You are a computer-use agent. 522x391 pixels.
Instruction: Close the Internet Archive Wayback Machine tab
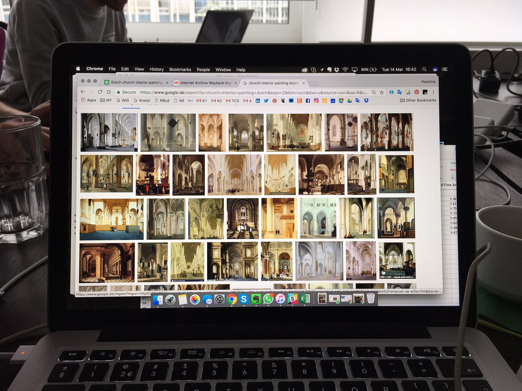(x=236, y=83)
